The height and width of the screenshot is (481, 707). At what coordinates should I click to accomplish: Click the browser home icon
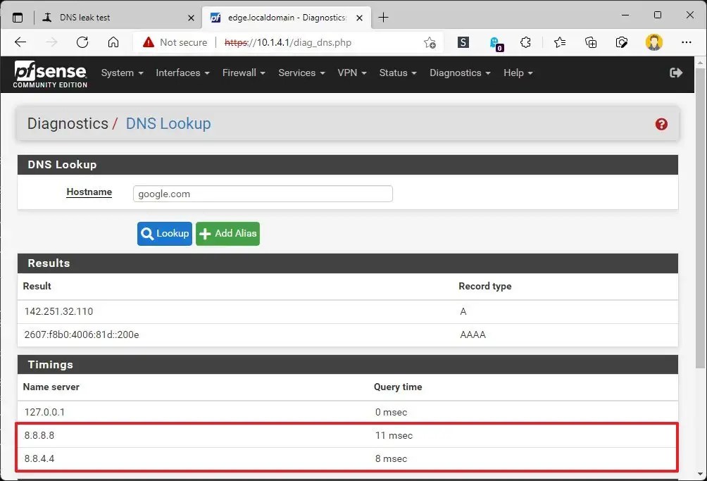pyautogui.click(x=113, y=42)
